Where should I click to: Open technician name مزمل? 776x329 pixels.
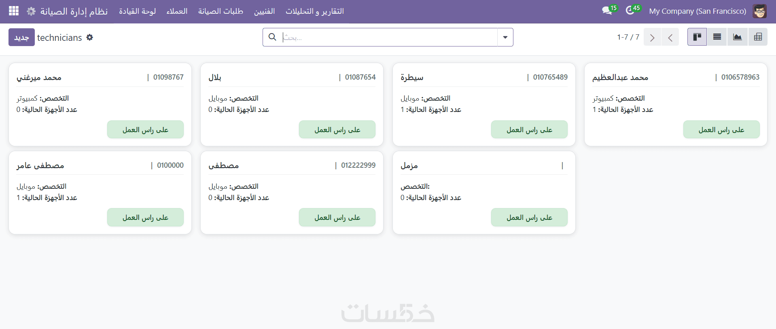(409, 165)
